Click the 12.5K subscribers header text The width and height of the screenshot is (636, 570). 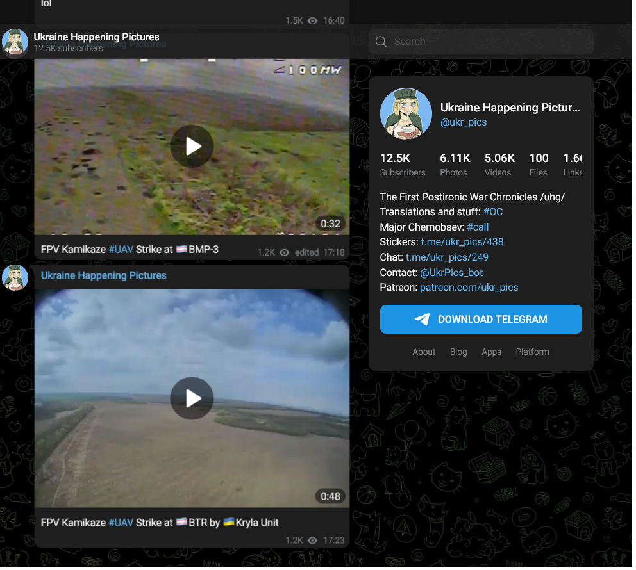coord(68,48)
